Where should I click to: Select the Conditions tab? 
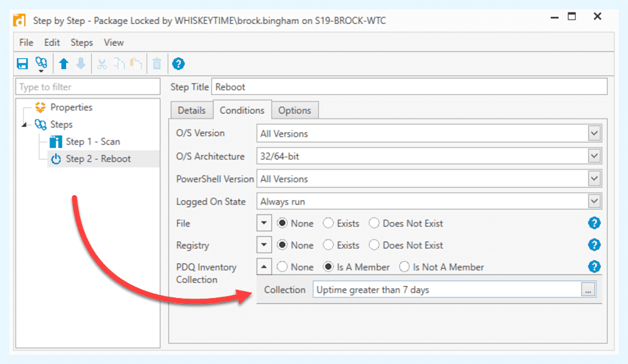(x=242, y=110)
